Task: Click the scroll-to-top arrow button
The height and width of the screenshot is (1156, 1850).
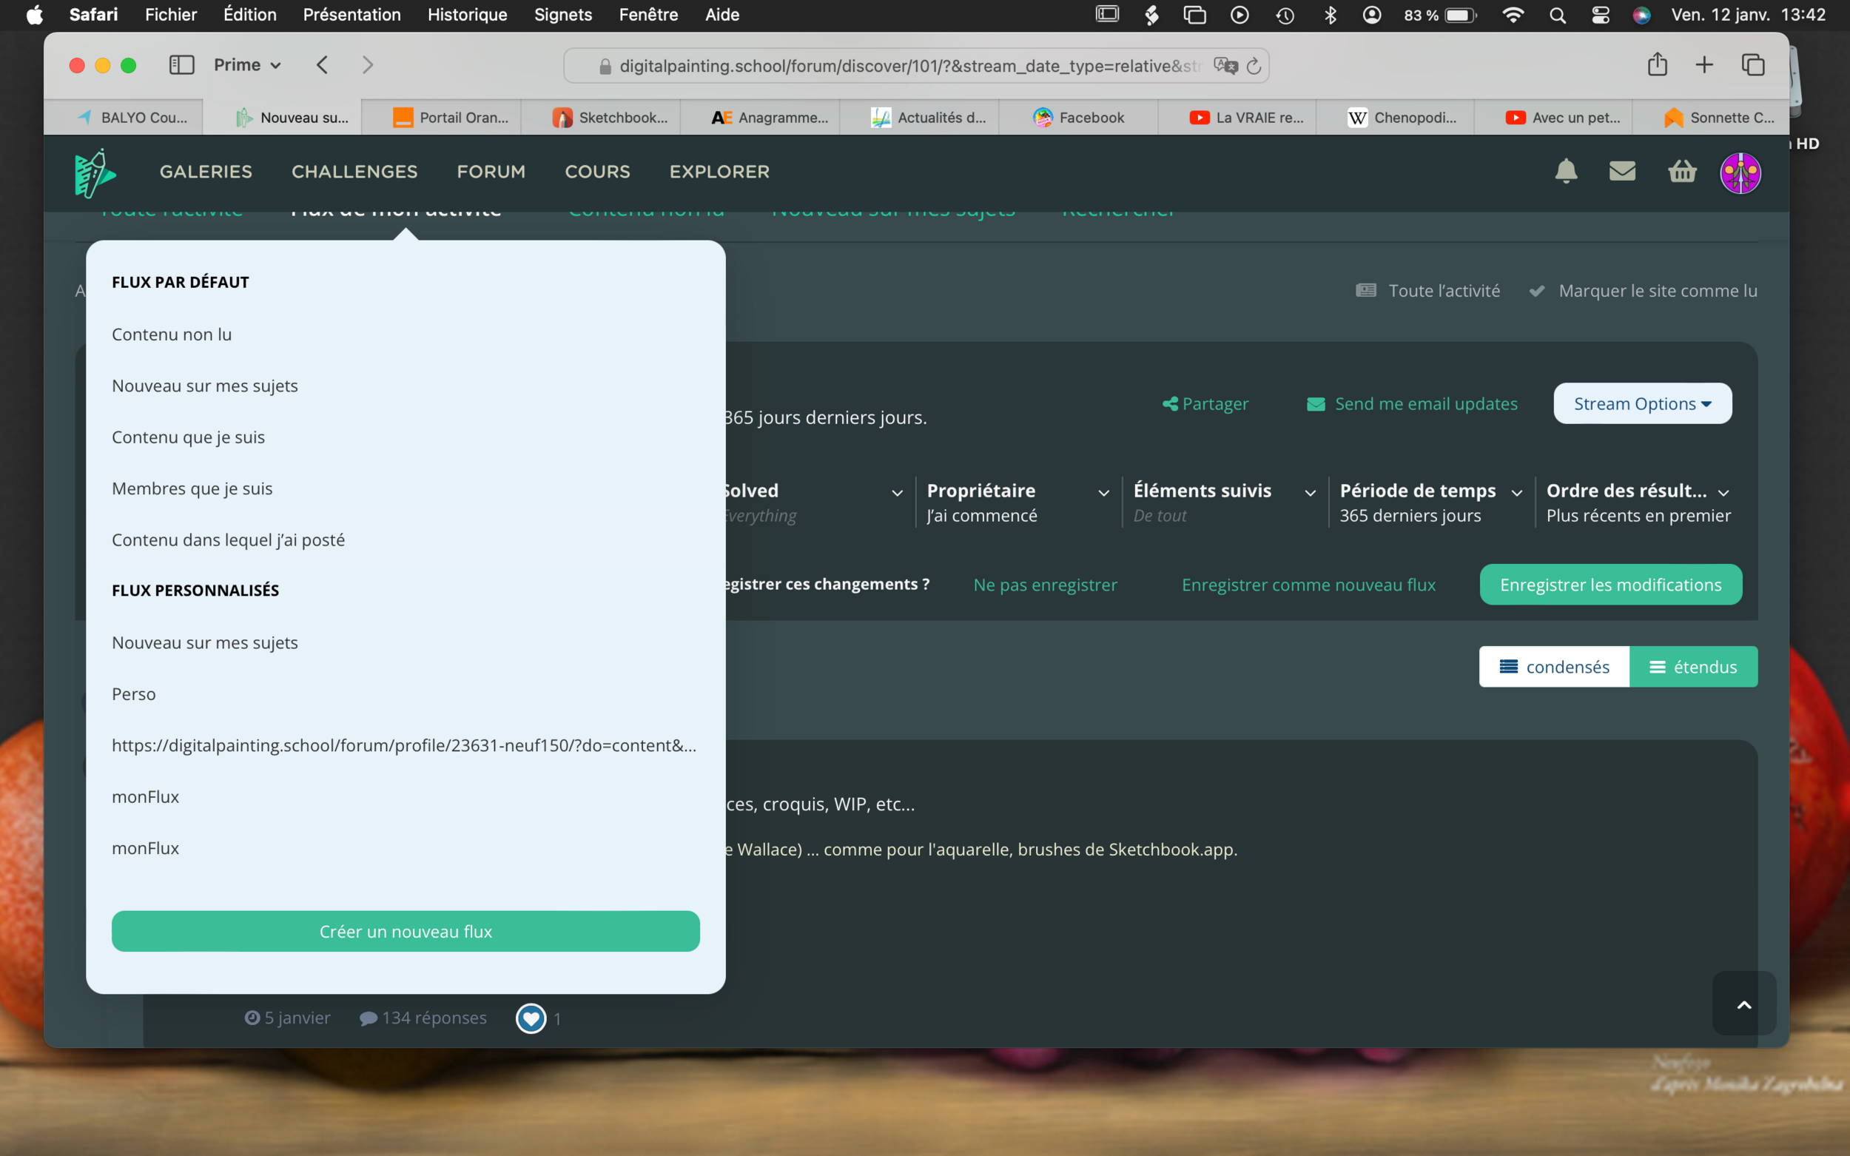Action: pyautogui.click(x=1743, y=1004)
